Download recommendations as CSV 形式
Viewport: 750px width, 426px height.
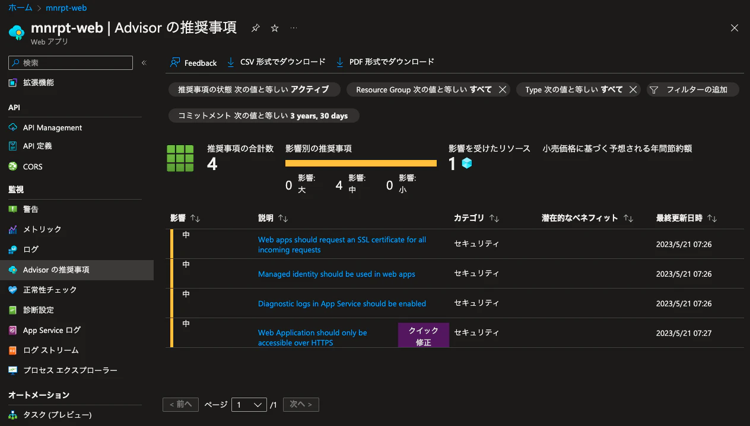tap(277, 62)
